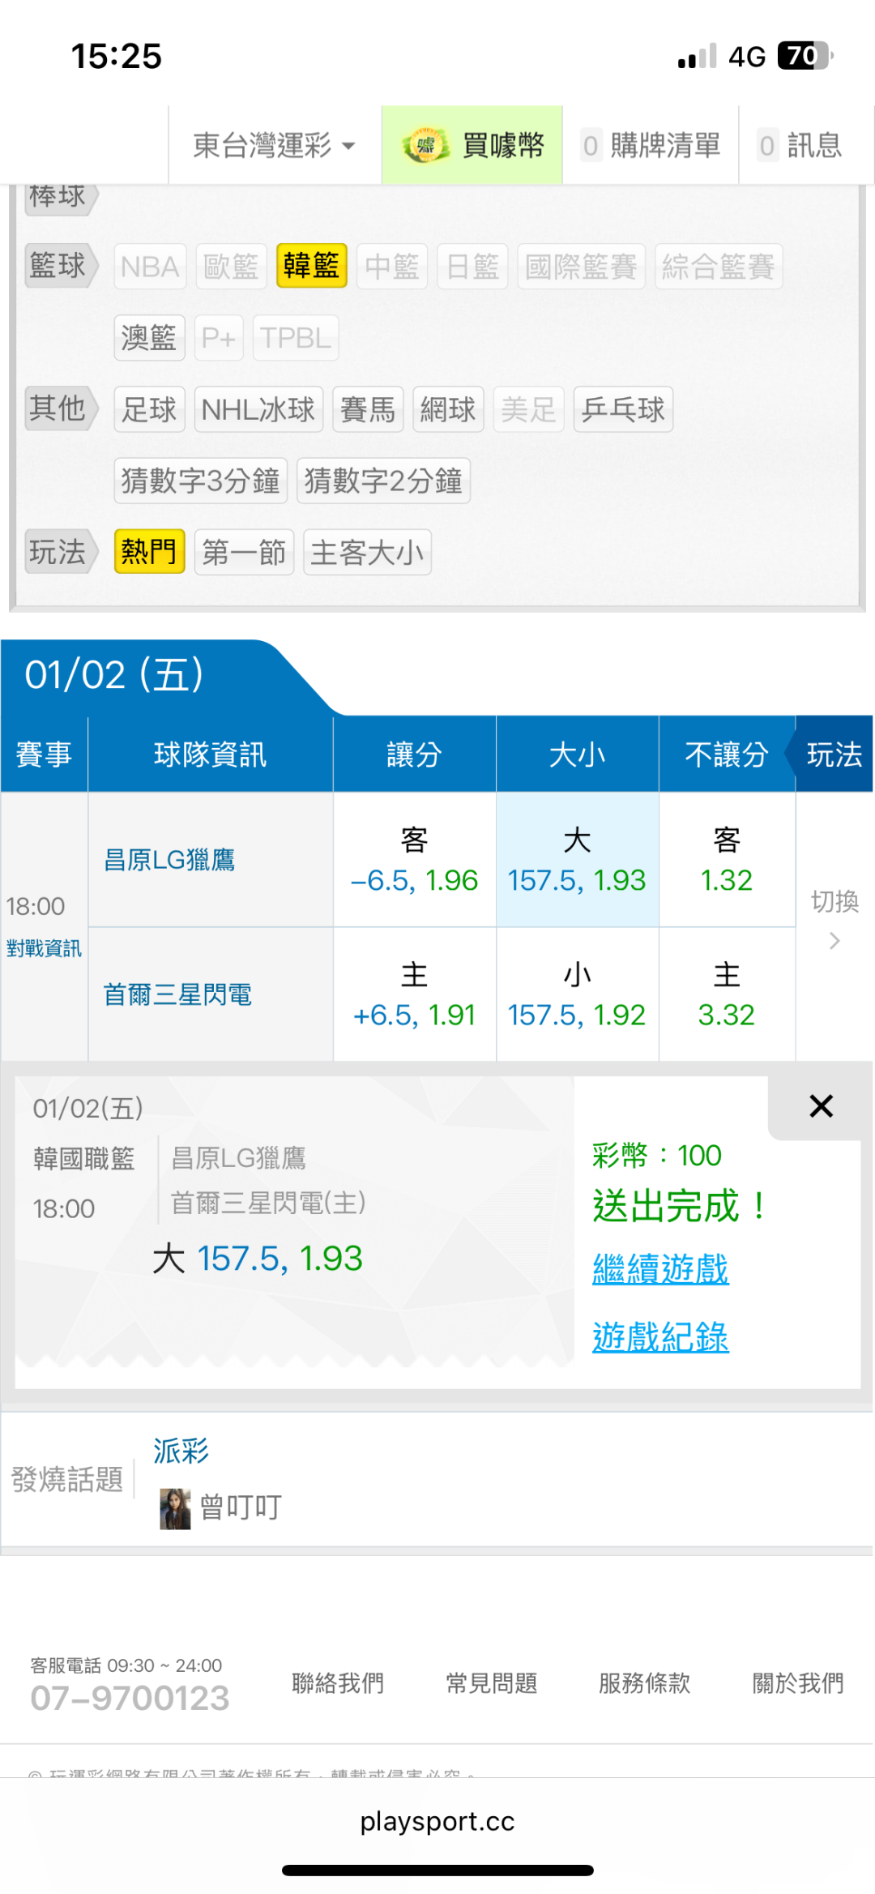The height and width of the screenshot is (1894, 875).
Task: View 對戰資訊 matchup info
Action: (x=44, y=948)
